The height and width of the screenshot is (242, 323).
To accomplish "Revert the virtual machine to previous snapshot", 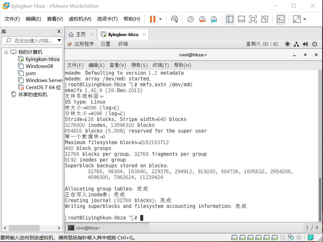I will [x=202, y=19].
